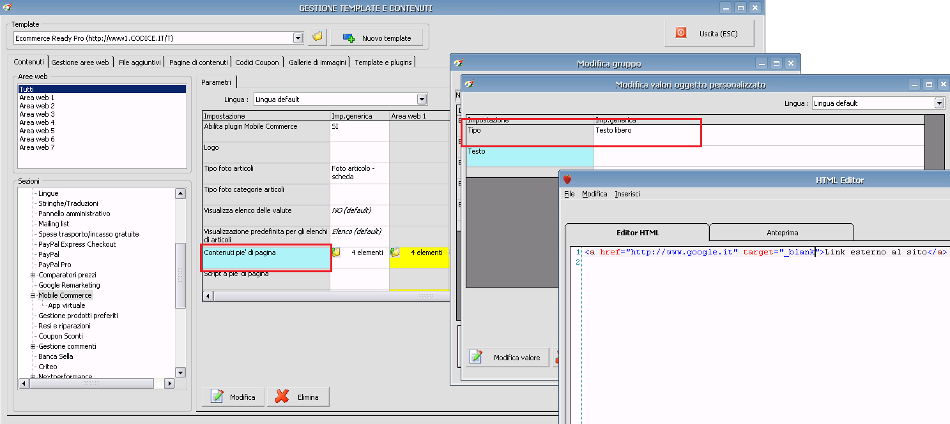The height and width of the screenshot is (424, 950).
Task: Select Mailing list section
Action: tap(54, 224)
